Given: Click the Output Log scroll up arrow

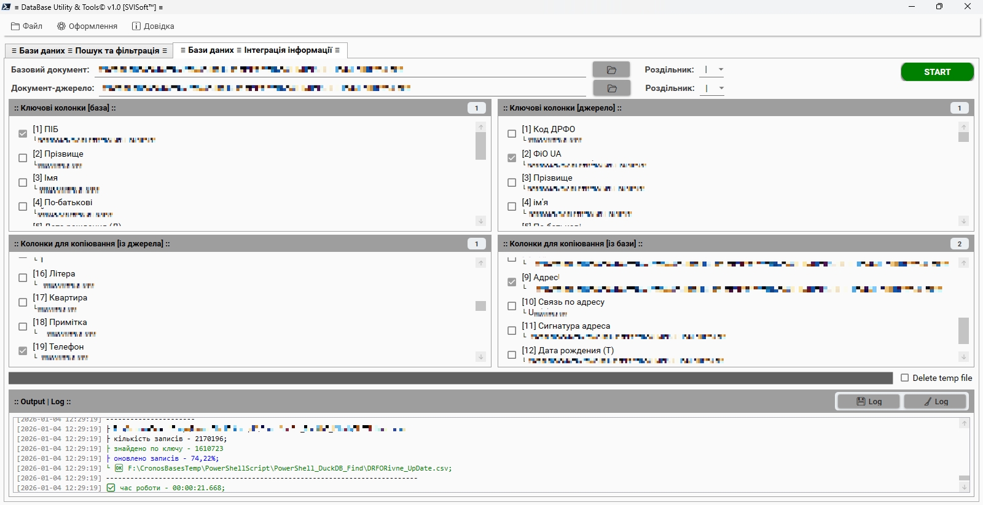Looking at the screenshot, I should (x=964, y=423).
